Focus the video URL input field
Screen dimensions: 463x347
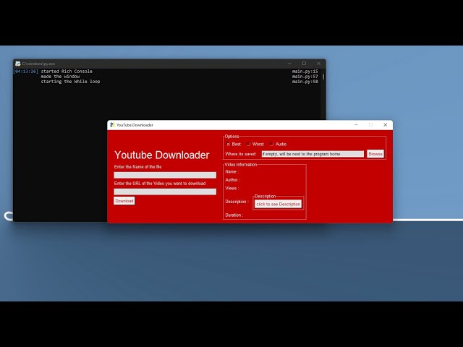click(x=165, y=192)
